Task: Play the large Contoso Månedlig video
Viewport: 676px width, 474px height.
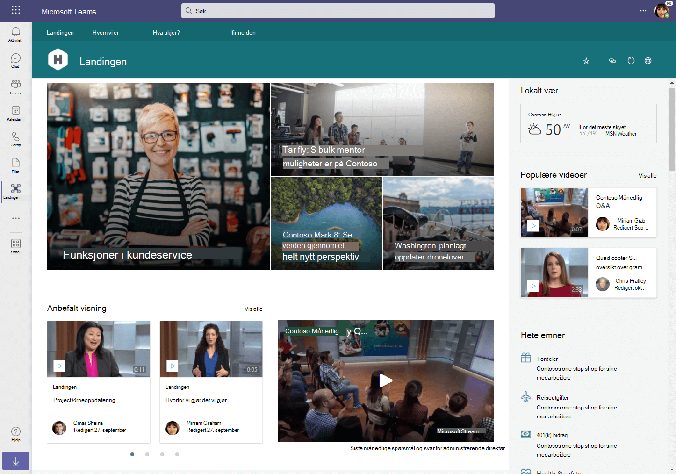Action: point(386,381)
